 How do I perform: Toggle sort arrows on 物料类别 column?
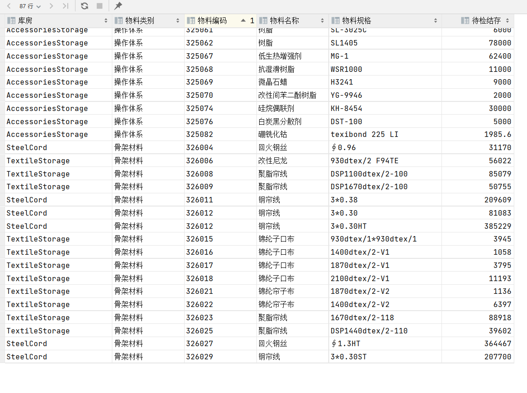(178, 20)
